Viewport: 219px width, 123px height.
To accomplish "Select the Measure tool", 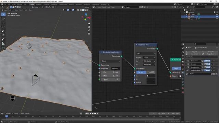I will 3,44.
